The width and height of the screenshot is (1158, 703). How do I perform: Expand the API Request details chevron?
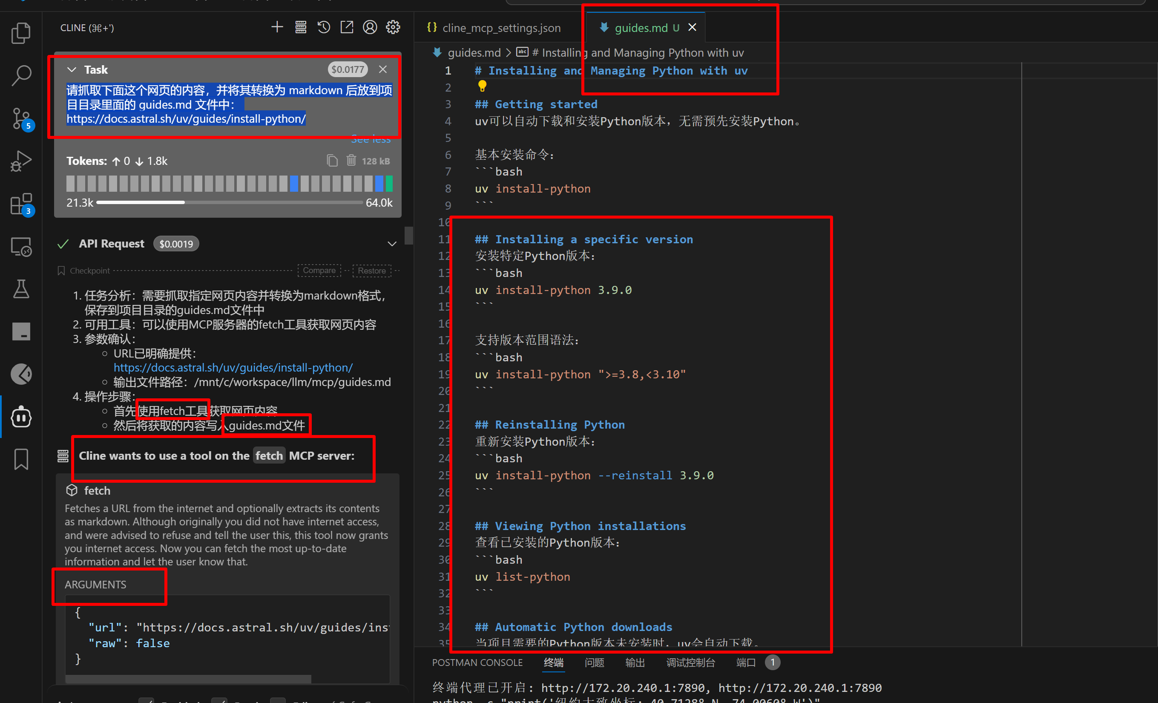point(391,244)
